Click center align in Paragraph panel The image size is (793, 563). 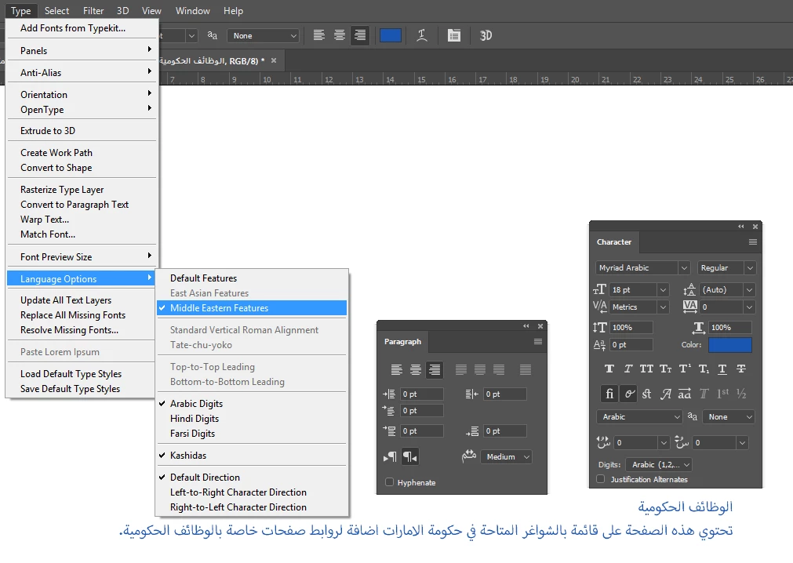(x=416, y=370)
